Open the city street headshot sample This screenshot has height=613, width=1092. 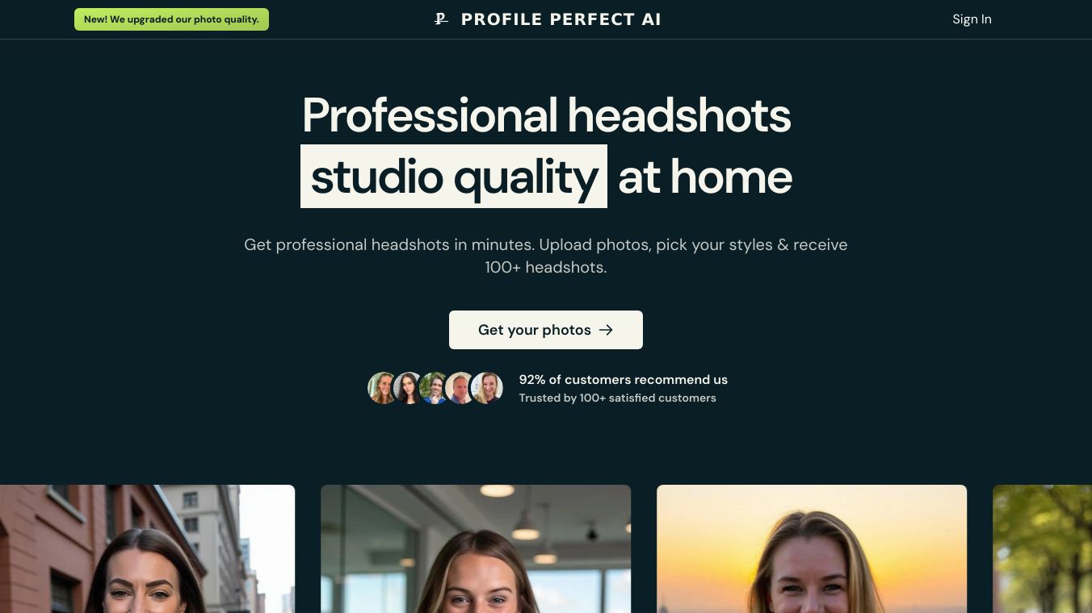(x=147, y=548)
